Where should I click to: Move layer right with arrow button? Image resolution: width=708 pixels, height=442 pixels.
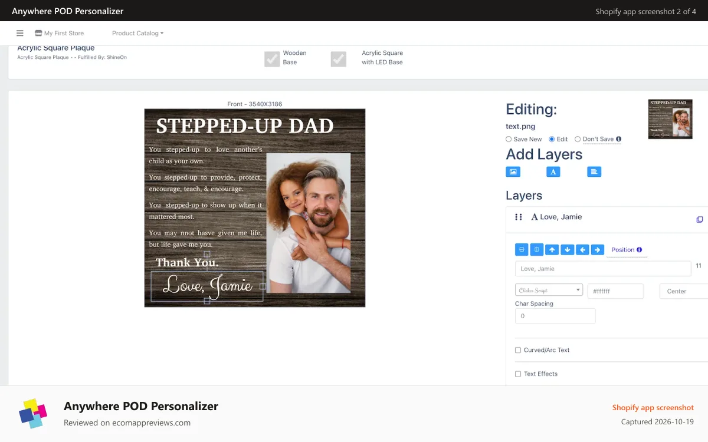tap(598, 250)
